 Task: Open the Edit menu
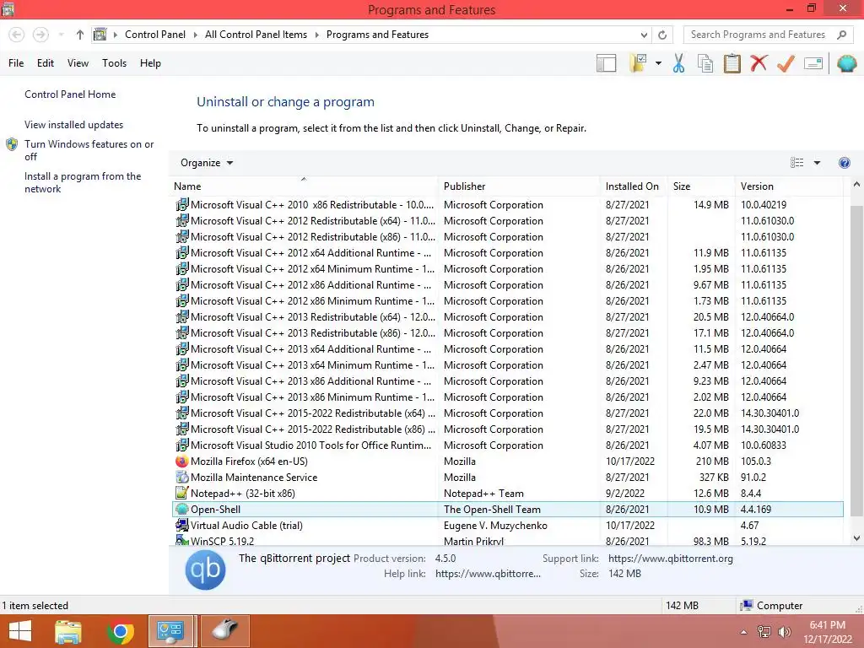[46, 63]
